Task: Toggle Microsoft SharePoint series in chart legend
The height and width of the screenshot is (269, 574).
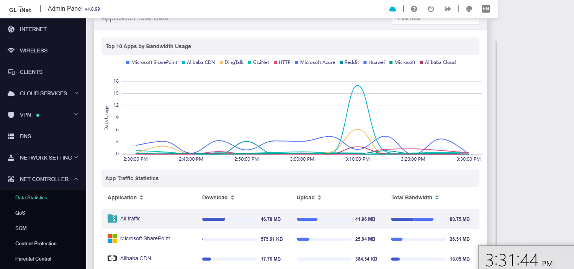Action: (x=152, y=62)
